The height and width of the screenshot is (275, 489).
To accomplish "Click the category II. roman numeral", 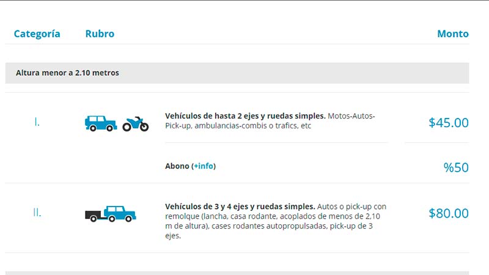I will coord(37,213).
